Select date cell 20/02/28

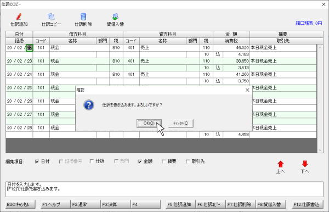coord(19,128)
